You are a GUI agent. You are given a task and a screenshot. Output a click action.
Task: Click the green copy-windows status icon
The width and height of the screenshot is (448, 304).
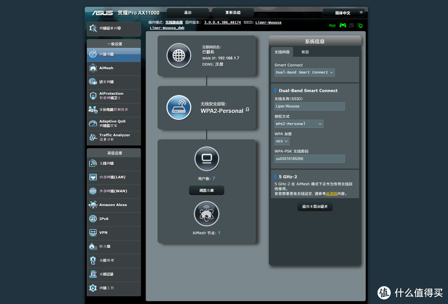[360, 25]
